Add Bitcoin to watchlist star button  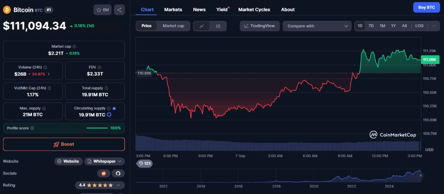click(x=102, y=10)
